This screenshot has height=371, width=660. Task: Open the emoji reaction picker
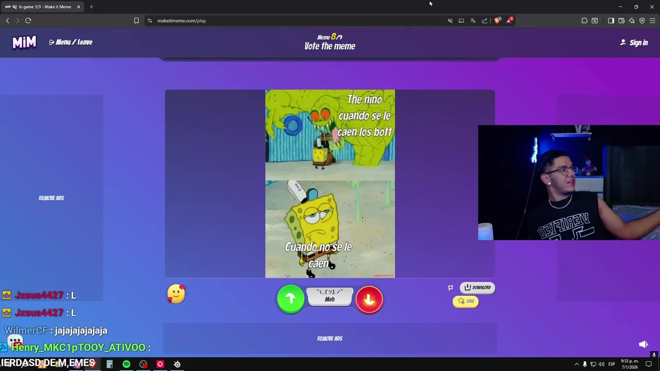tap(176, 294)
